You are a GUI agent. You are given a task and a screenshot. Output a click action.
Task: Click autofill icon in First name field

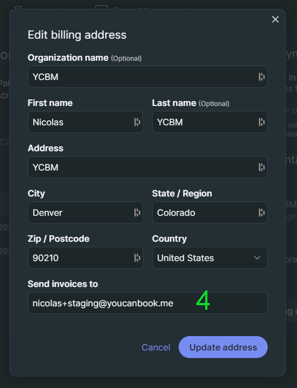(x=137, y=122)
